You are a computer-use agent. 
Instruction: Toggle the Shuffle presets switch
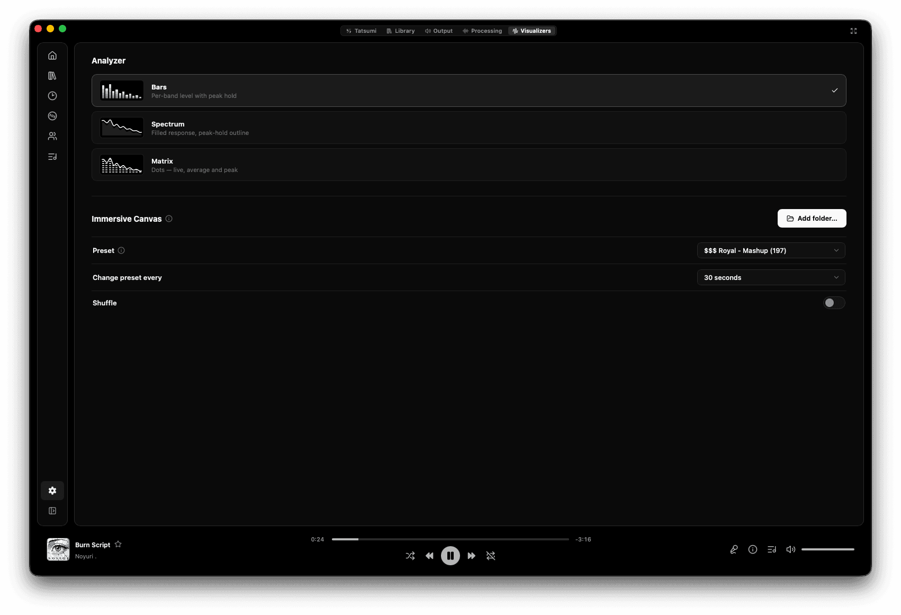pos(834,303)
